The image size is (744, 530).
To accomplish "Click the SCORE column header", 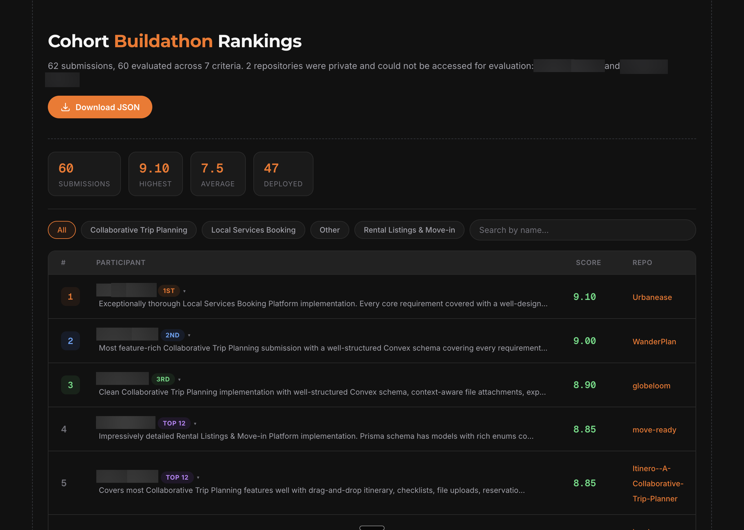I will click(588, 262).
